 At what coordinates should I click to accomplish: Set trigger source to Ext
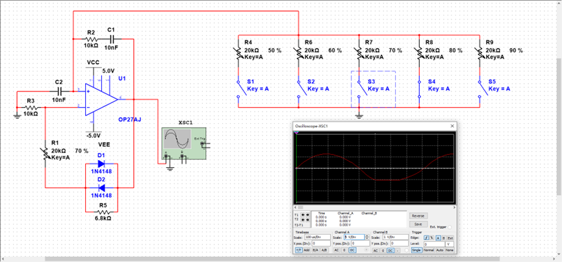pos(450,237)
